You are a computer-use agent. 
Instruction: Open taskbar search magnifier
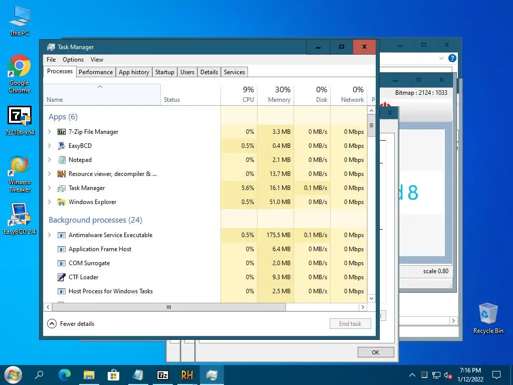pyautogui.click(x=39, y=375)
